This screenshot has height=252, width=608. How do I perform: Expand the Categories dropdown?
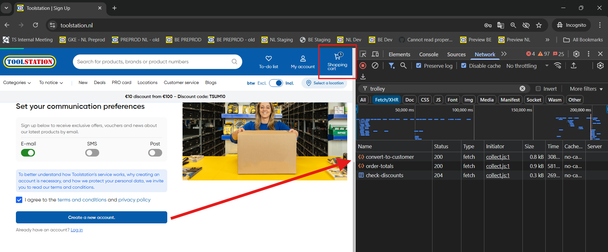coord(17,83)
